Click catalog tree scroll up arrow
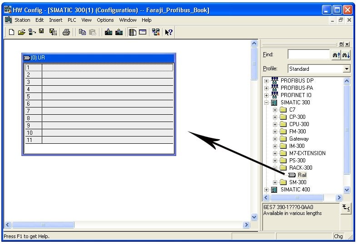 [x=347, y=81]
